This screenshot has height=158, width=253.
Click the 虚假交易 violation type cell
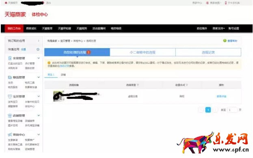[x=133, y=96]
